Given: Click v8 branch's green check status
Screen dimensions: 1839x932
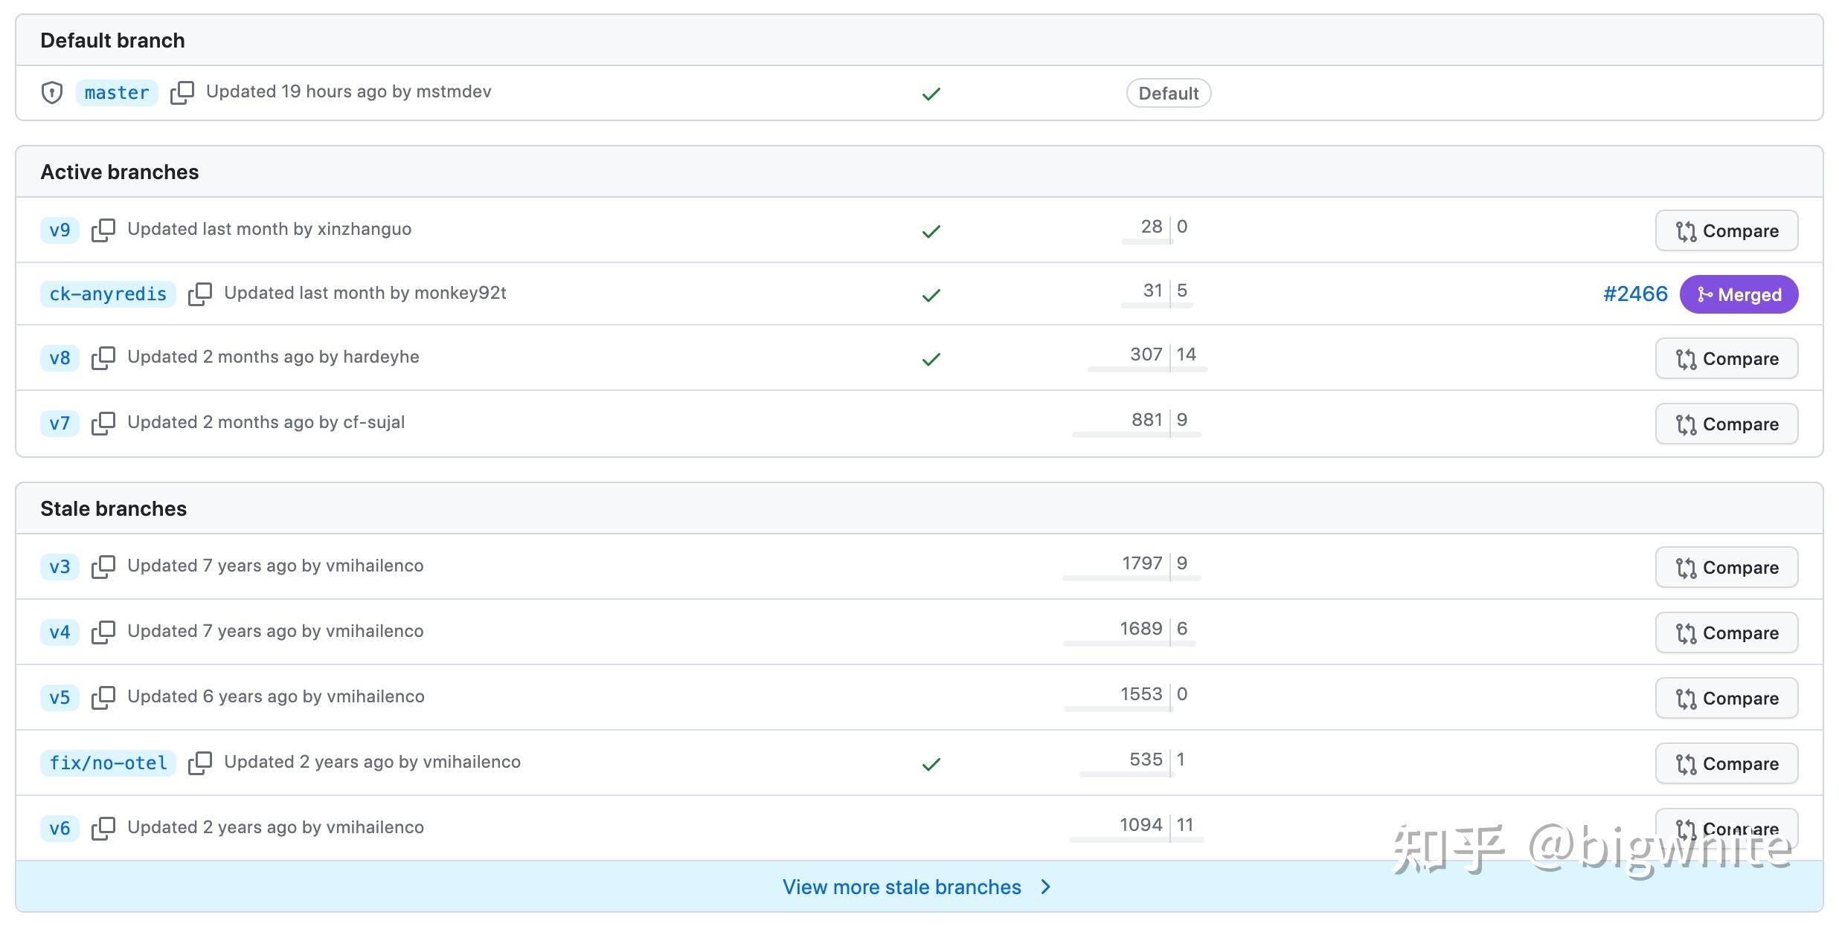Looking at the screenshot, I should tap(931, 360).
